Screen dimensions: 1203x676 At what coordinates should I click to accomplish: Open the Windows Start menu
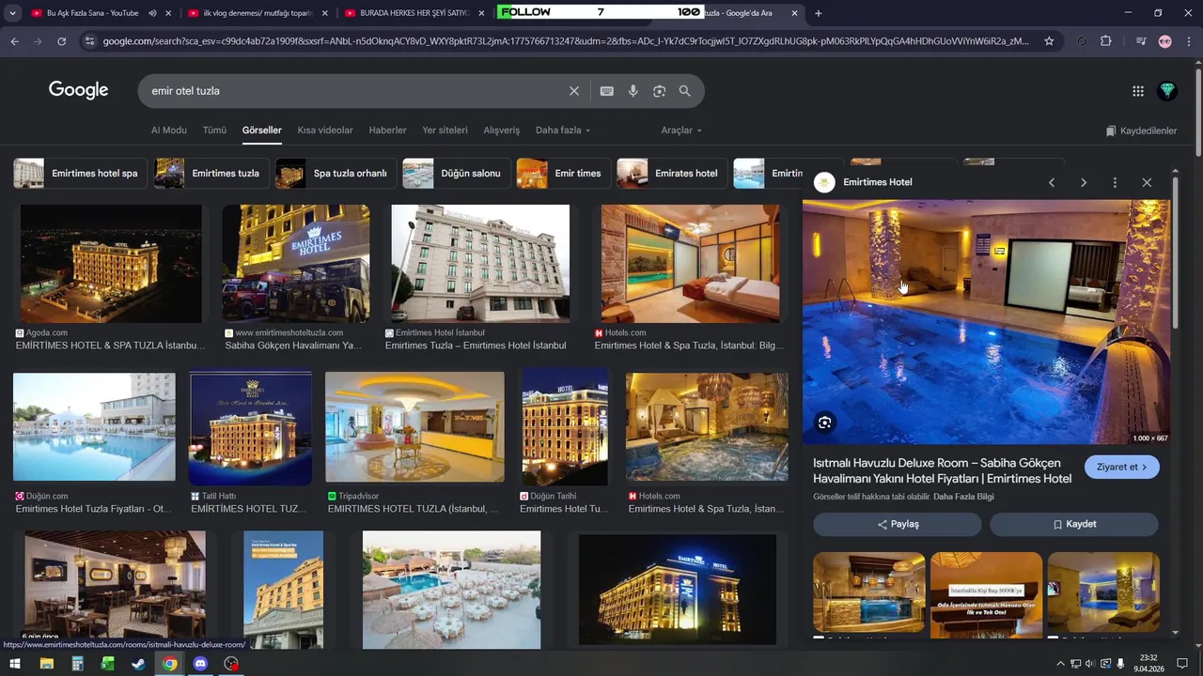click(15, 664)
